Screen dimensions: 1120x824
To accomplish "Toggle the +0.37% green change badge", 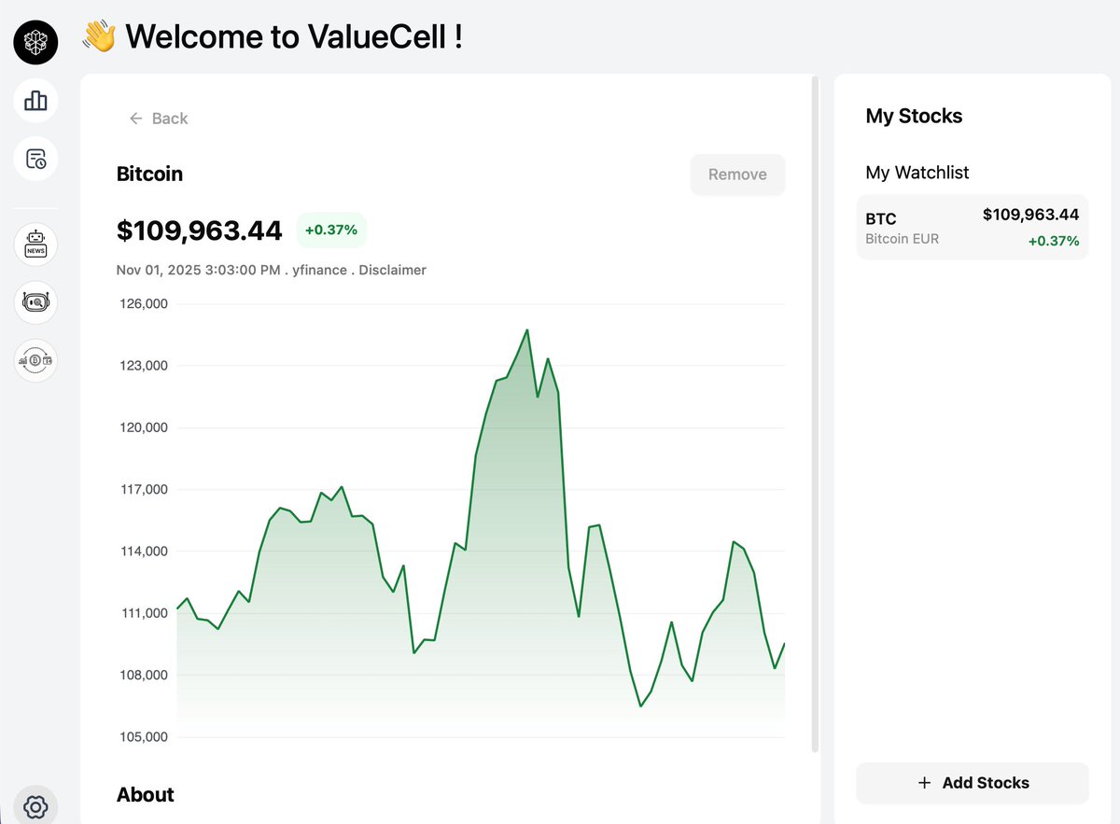I will (x=331, y=230).
